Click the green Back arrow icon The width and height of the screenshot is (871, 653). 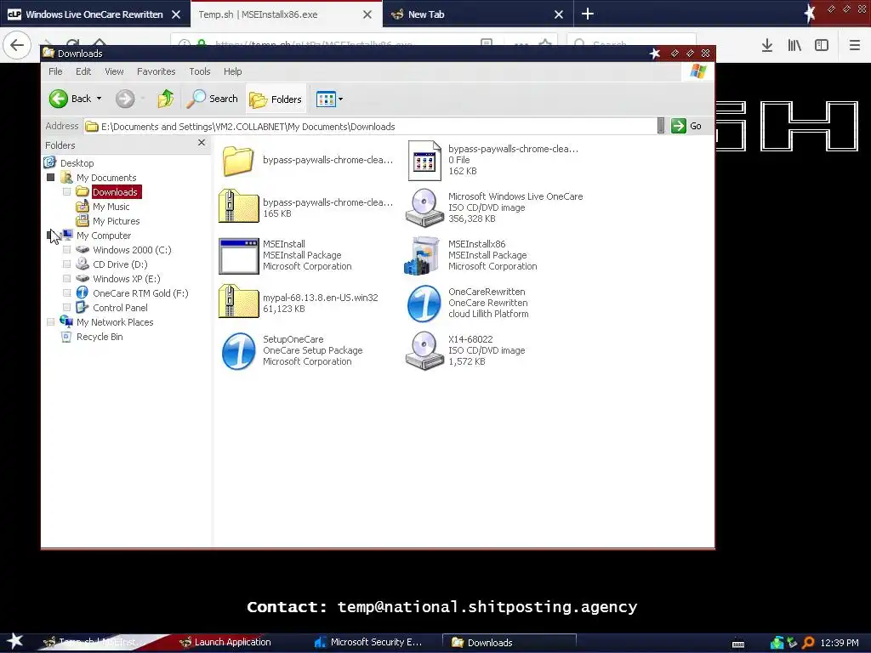pos(59,99)
